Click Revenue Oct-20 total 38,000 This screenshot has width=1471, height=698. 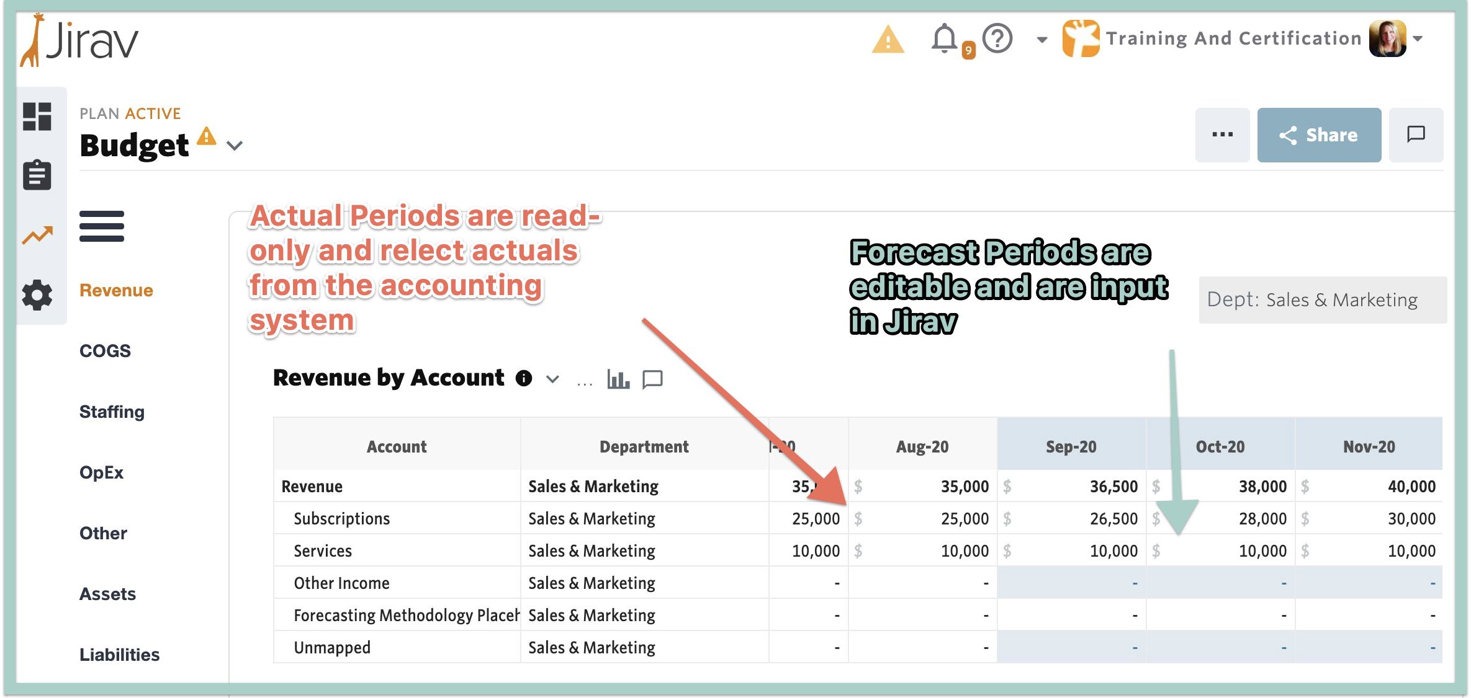click(1220, 487)
